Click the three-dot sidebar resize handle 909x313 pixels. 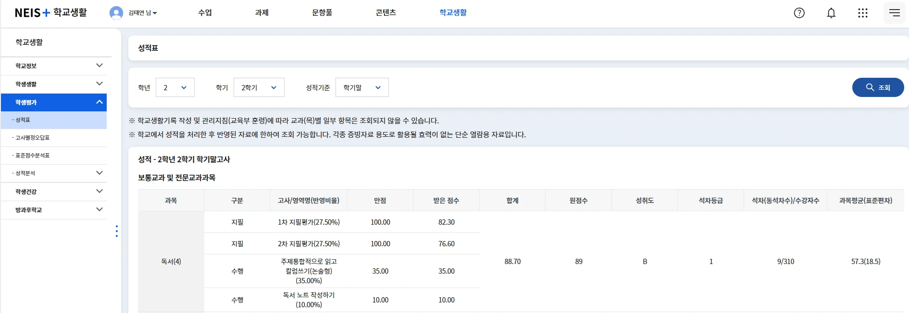click(x=117, y=231)
